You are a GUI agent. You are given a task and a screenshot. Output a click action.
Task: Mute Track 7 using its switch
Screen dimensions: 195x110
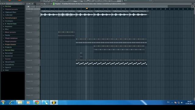click(39, 58)
